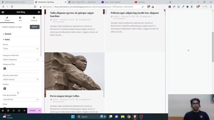214x120 pixels.
Task: Click the browser back arrow
Action: pos(3,7)
